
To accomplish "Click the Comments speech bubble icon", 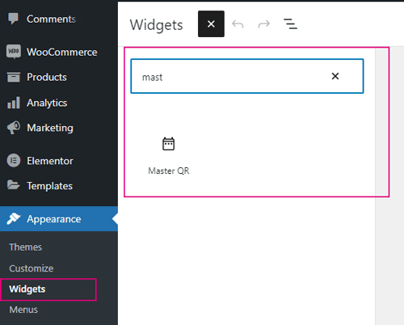I will tap(13, 19).
